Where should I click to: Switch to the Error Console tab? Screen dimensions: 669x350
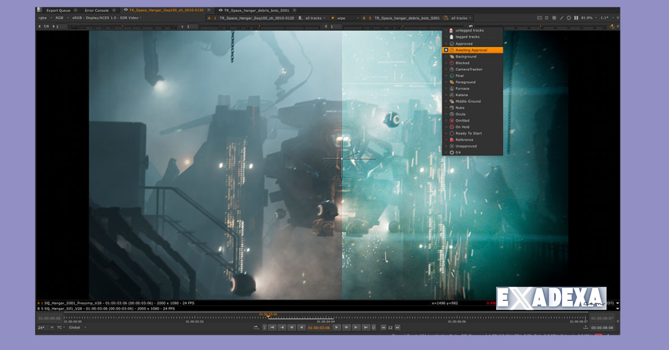coord(96,9)
